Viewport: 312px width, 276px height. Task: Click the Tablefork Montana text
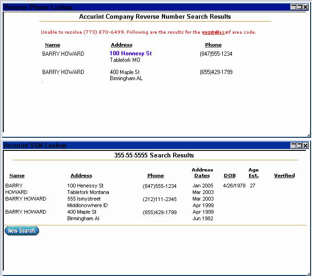click(88, 192)
